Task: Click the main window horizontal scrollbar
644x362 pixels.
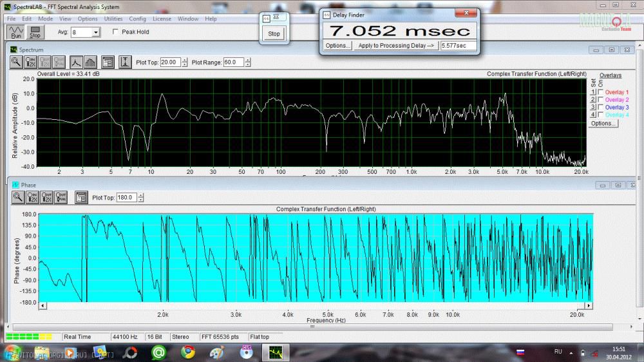Action: pyautogui.click(x=312, y=327)
